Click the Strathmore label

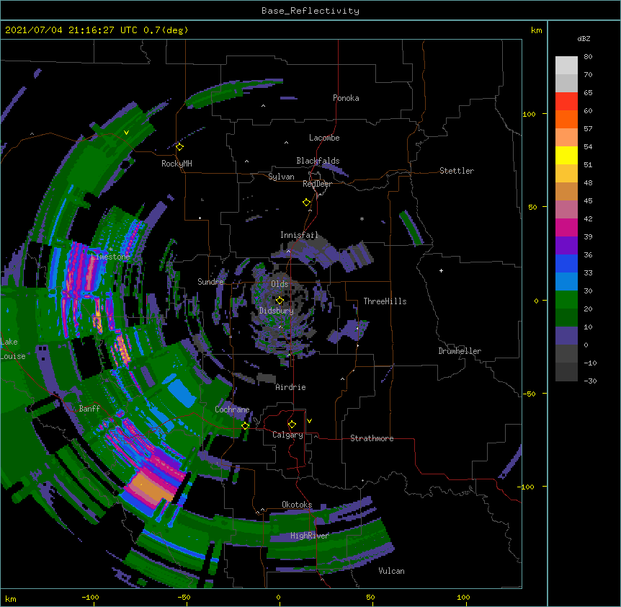(372, 438)
